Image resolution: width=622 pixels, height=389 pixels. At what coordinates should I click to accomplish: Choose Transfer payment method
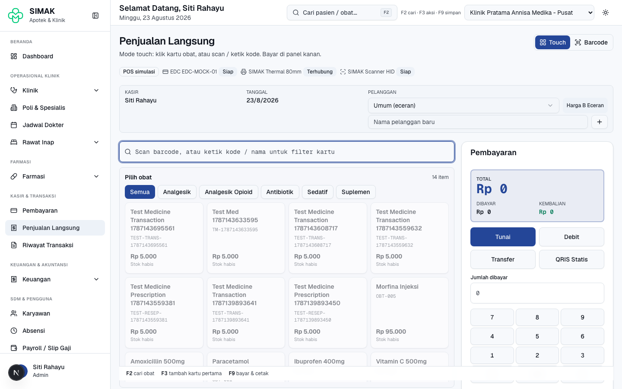(503, 259)
